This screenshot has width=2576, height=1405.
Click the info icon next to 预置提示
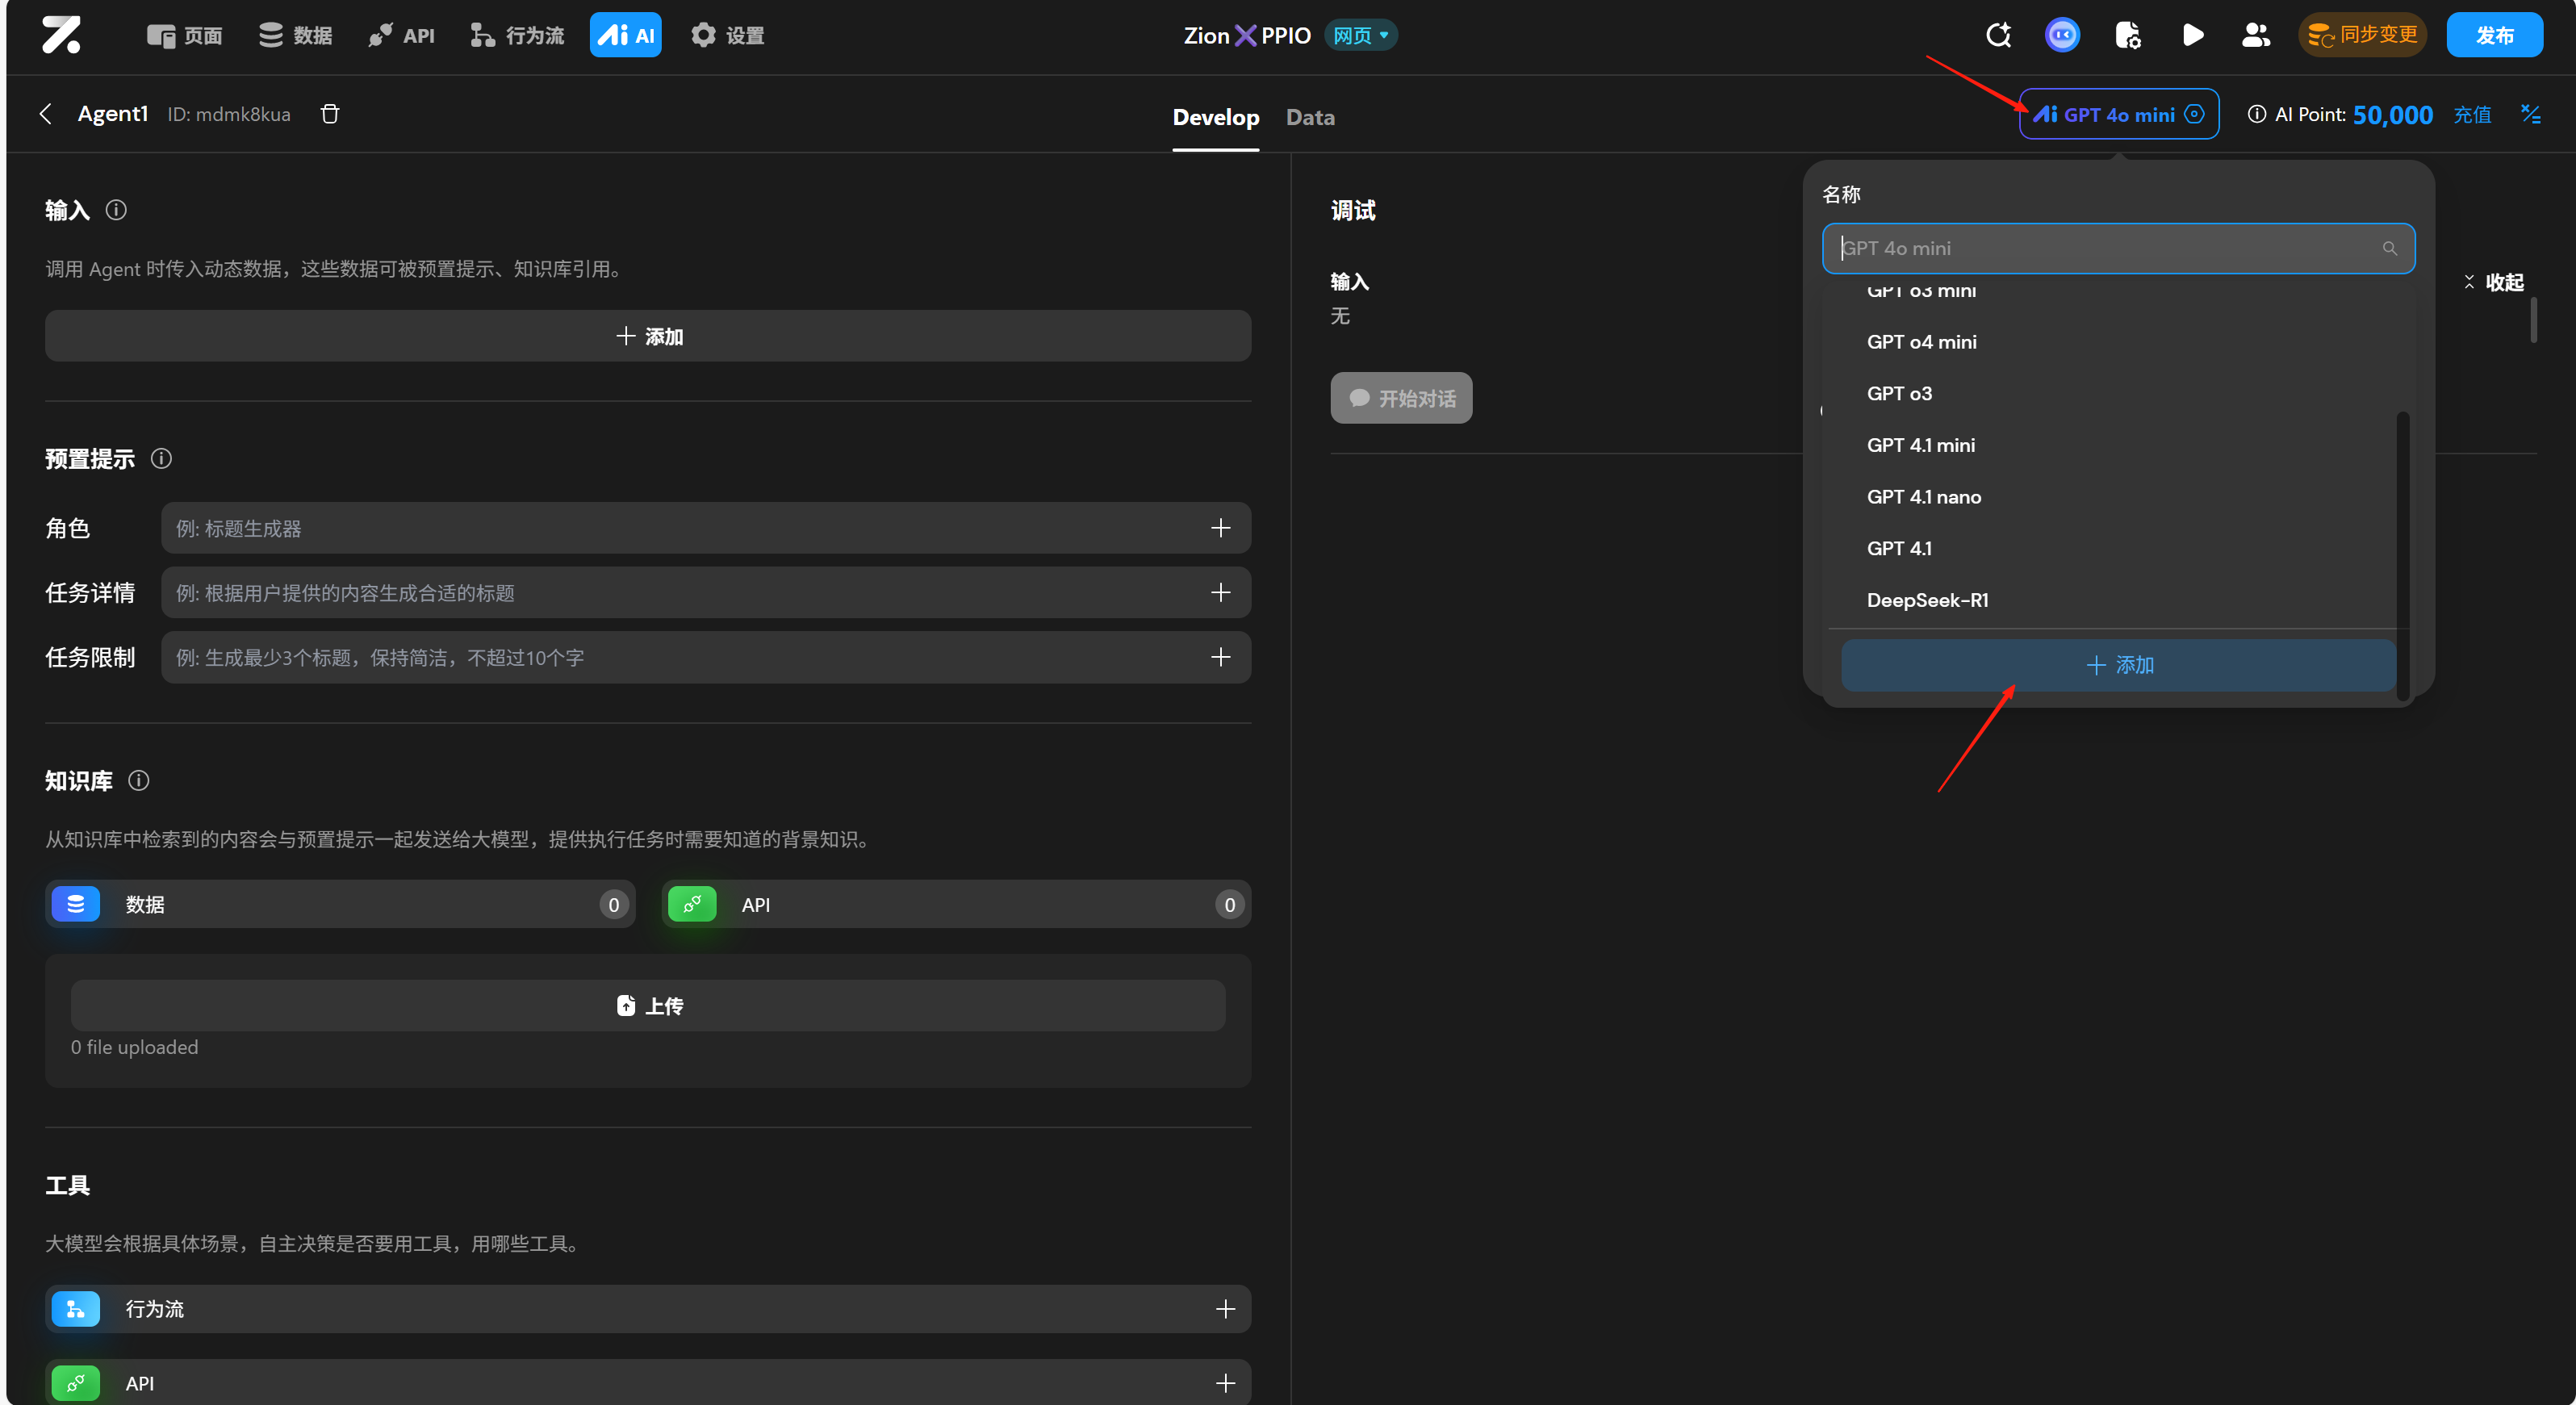(x=161, y=458)
